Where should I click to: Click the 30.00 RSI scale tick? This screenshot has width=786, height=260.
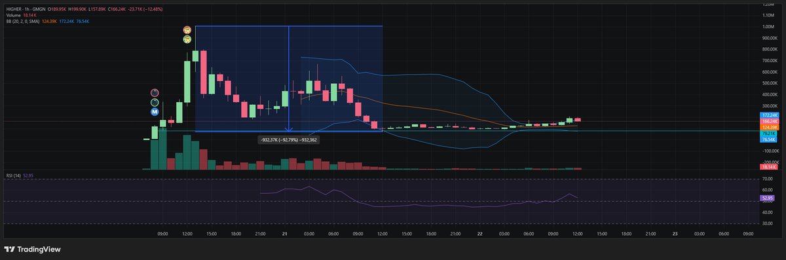pyautogui.click(x=767, y=223)
